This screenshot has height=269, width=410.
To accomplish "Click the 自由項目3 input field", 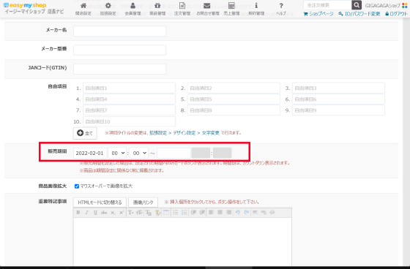I will point(338,88).
